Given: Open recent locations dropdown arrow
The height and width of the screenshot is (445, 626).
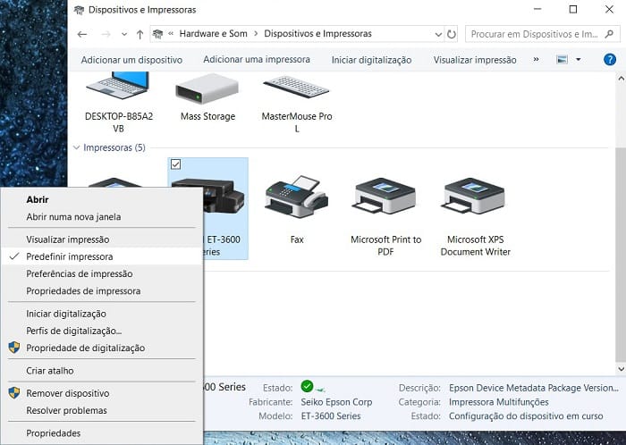Looking at the screenshot, I should click(124, 34).
